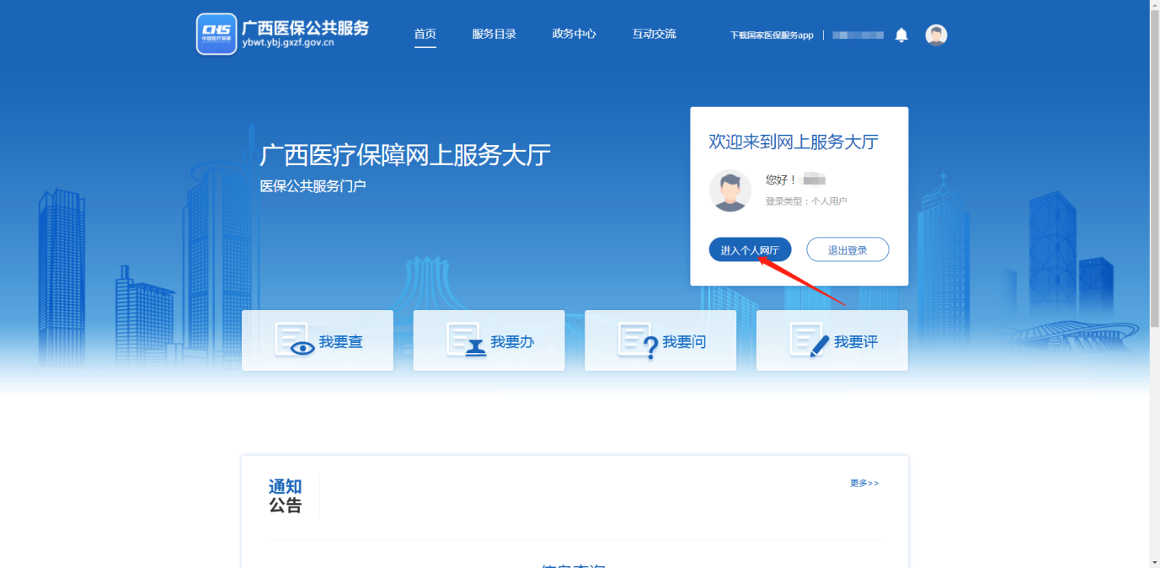Image resolution: width=1160 pixels, height=568 pixels.
Task: Click the 广西医保公共服务 site title
Action: pyautogui.click(x=305, y=28)
